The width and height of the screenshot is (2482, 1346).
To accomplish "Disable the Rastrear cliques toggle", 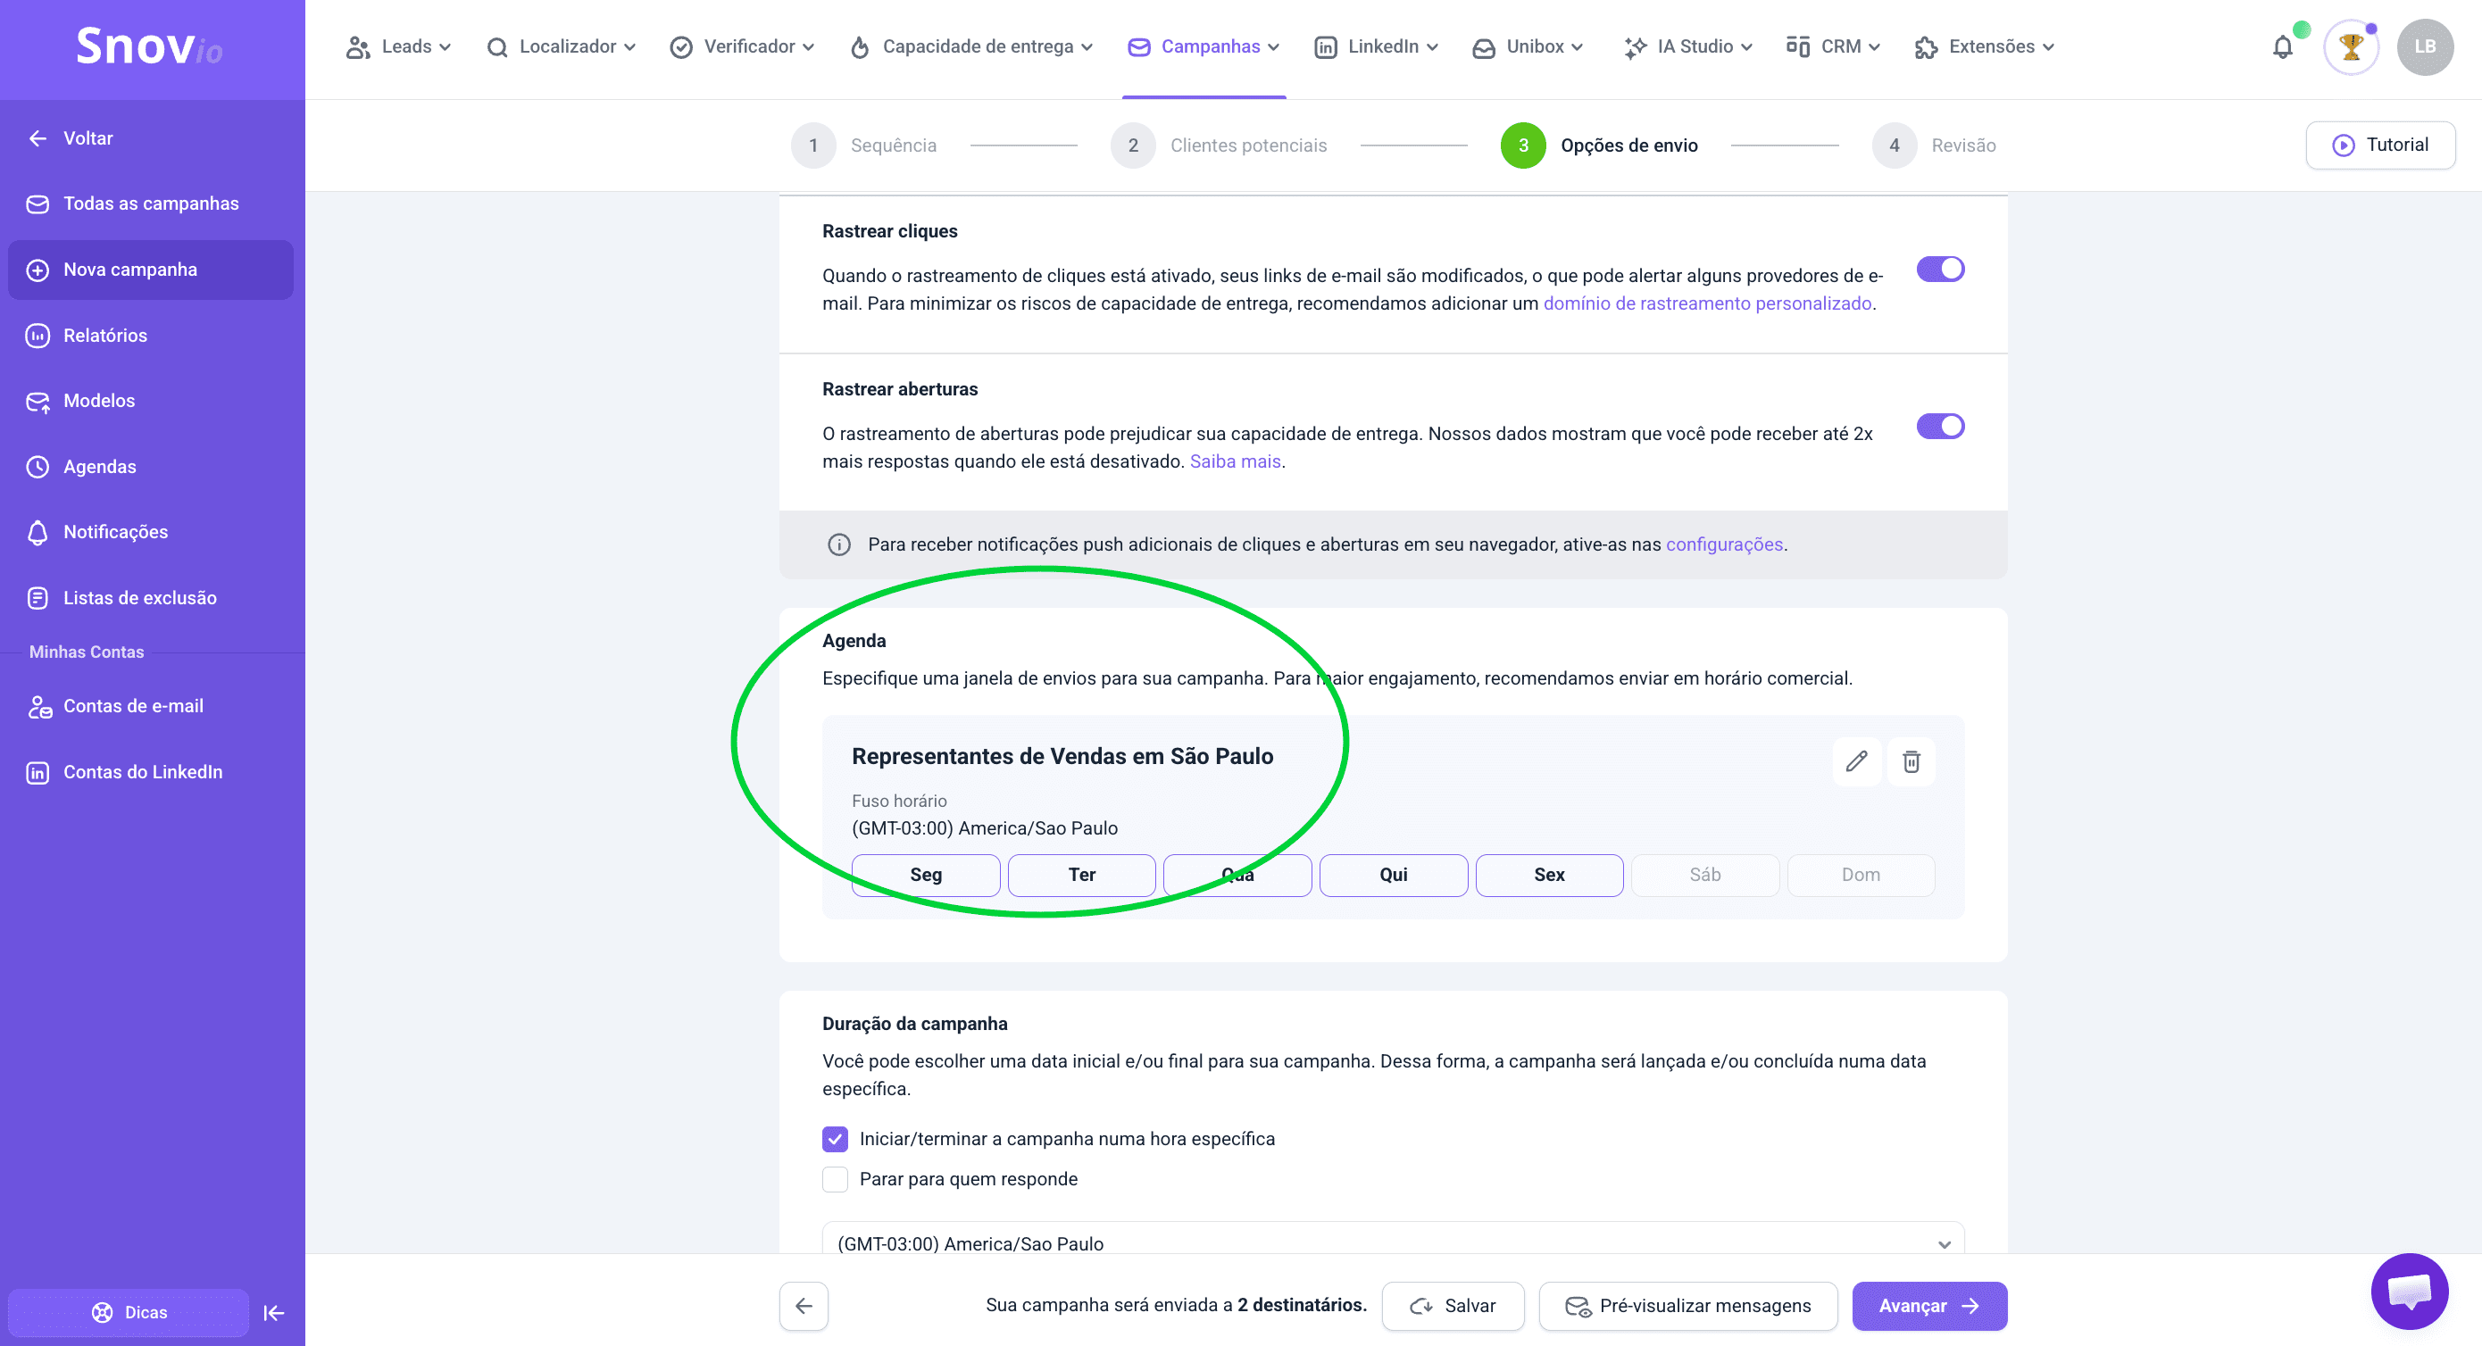I will tap(1939, 269).
